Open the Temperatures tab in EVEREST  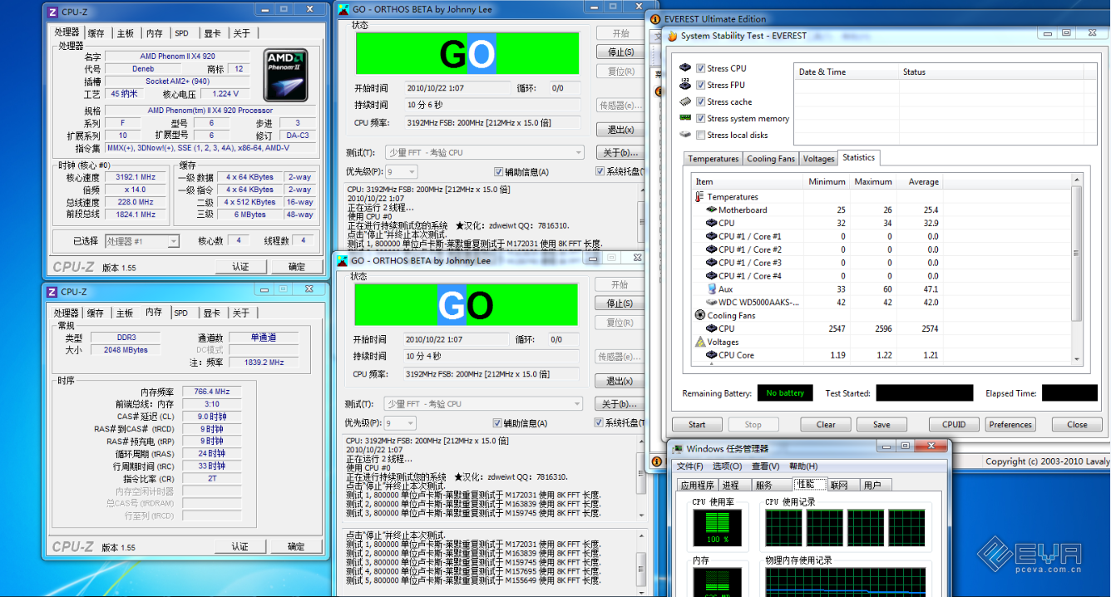pos(713,159)
